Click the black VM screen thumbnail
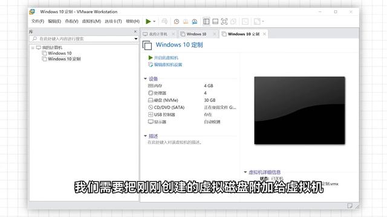 300,110
